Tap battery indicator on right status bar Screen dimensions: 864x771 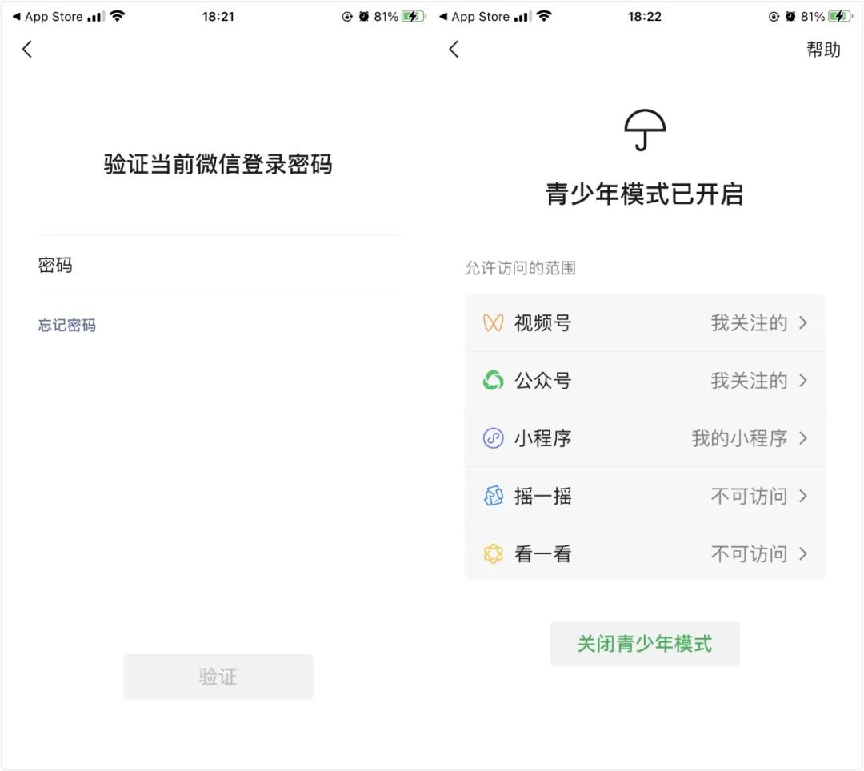pos(839,17)
